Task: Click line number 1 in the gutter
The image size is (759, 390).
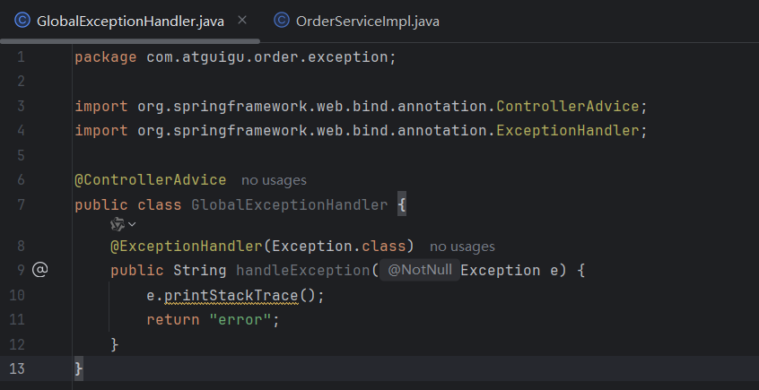Action: [21, 57]
